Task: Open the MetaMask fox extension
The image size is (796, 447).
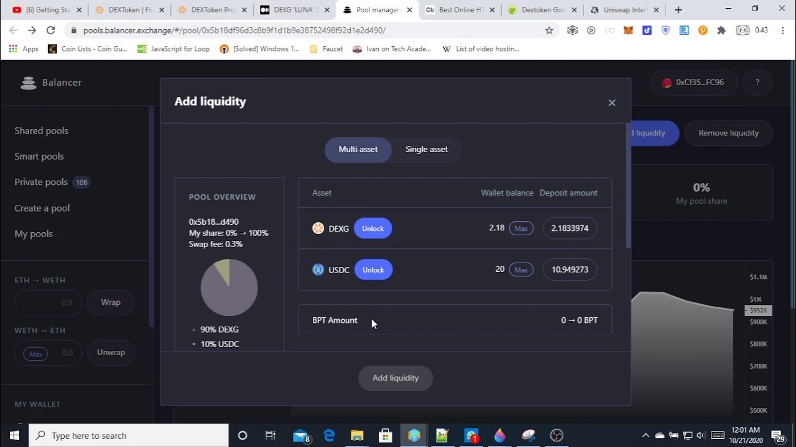Action: point(629,30)
